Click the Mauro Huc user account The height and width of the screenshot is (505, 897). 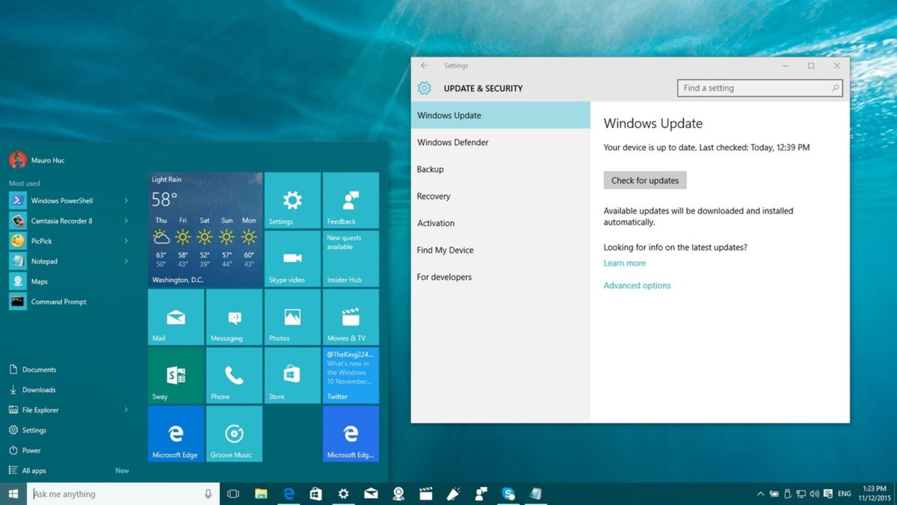click(x=37, y=160)
